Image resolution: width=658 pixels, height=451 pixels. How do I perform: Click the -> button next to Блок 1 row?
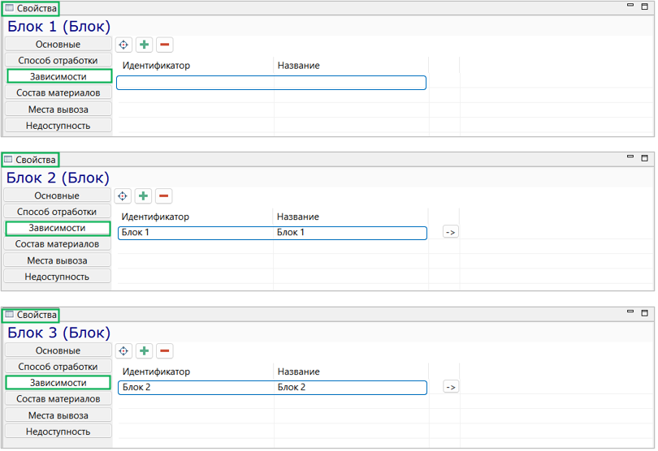pos(450,232)
